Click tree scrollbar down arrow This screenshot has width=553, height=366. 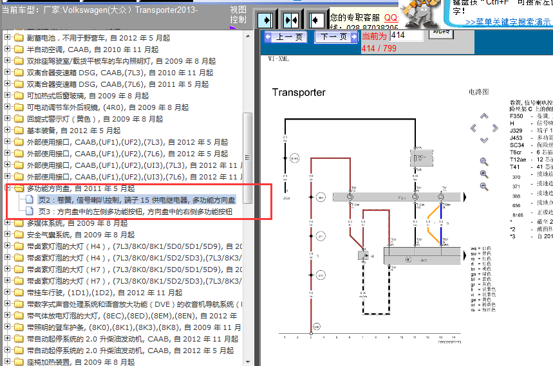point(248,361)
